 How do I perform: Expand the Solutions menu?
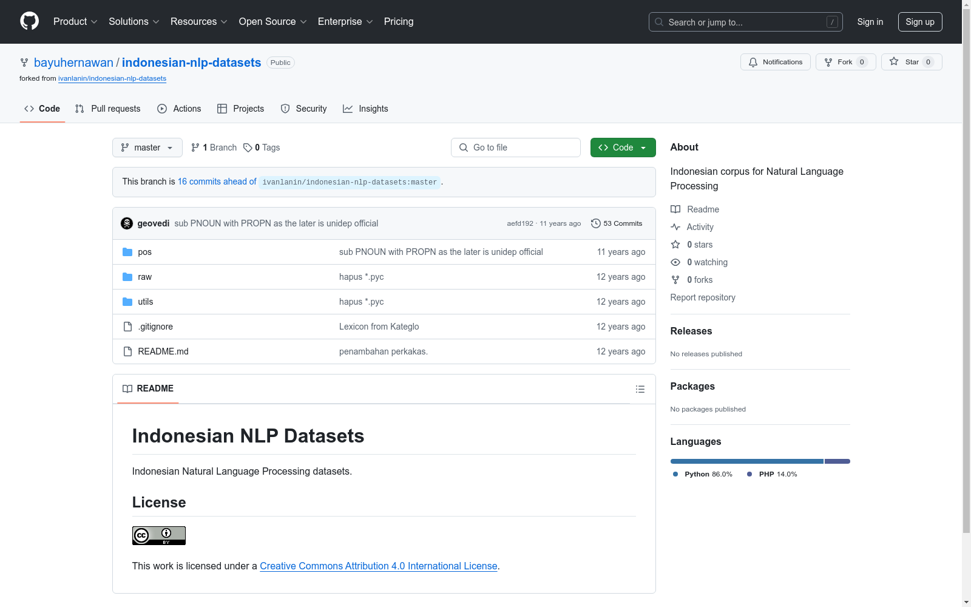(134, 21)
